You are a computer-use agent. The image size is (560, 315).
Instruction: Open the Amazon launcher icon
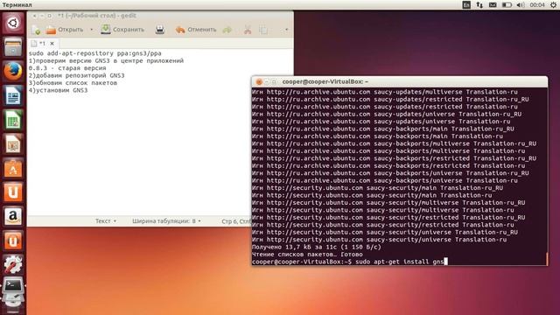tap(13, 216)
